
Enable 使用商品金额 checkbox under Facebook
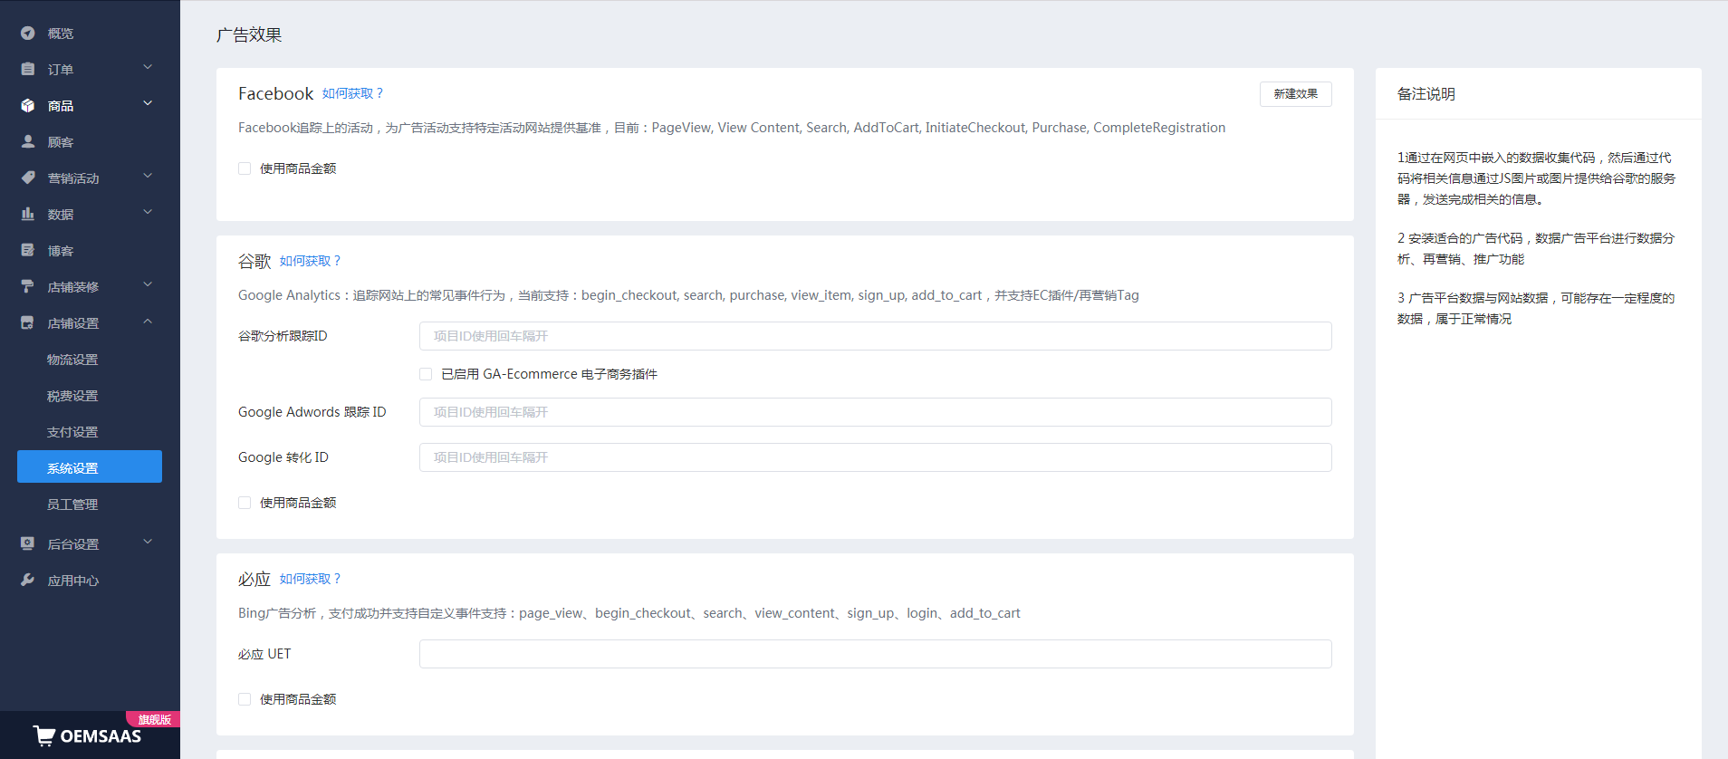[x=245, y=168]
